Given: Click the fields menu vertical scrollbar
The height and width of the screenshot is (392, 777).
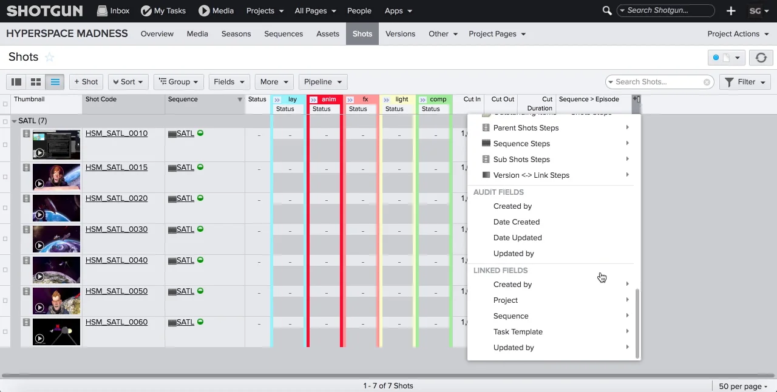Looking at the screenshot, I should (x=637, y=323).
